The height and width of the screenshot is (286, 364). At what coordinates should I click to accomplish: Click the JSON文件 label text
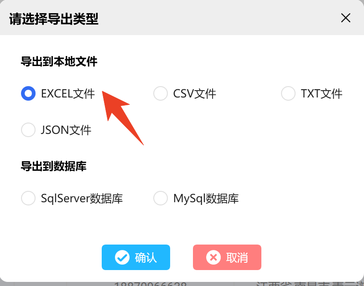pyautogui.click(x=66, y=130)
